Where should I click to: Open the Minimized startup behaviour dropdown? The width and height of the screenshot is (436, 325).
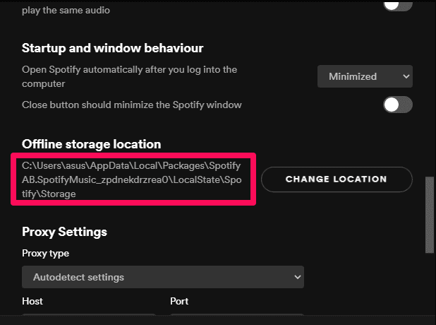(364, 76)
